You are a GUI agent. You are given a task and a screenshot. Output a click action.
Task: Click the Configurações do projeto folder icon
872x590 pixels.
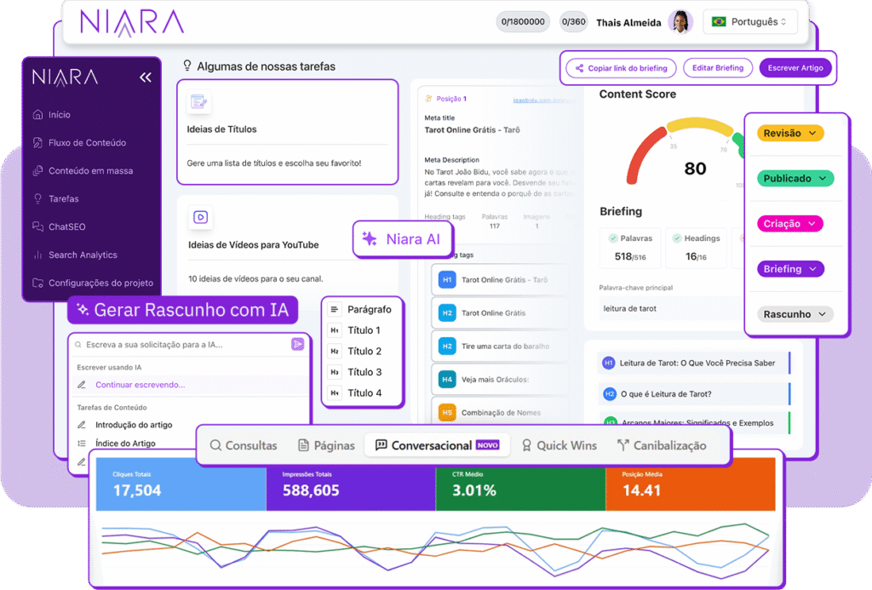click(37, 283)
